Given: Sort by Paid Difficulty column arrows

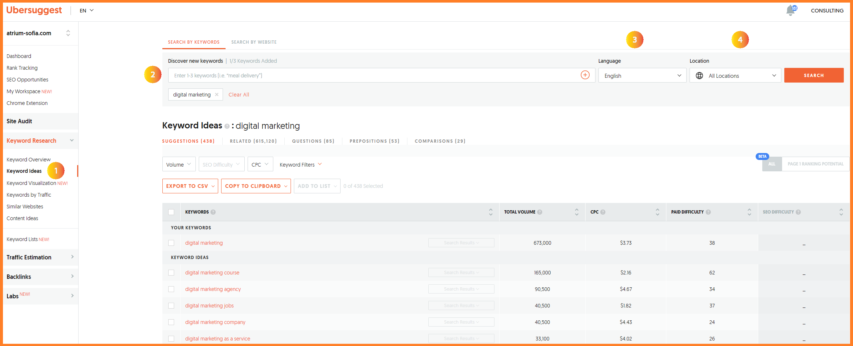Looking at the screenshot, I should (x=749, y=212).
